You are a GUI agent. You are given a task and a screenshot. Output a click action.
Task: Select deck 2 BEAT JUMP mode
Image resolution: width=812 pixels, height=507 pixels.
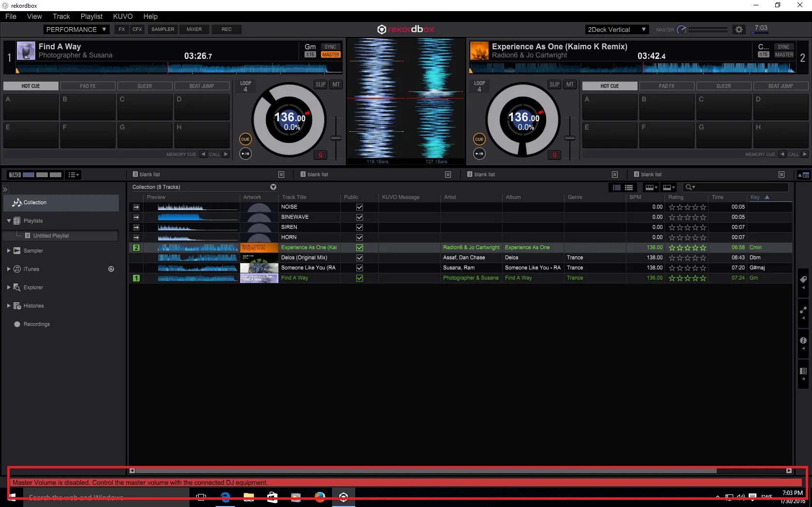pyautogui.click(x=781, y=86)
